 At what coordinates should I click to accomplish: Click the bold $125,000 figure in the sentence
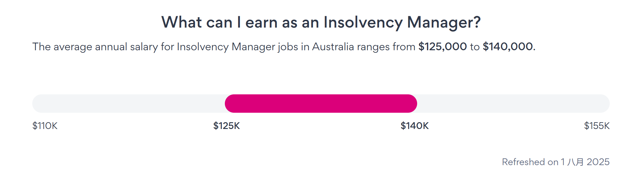442,47
